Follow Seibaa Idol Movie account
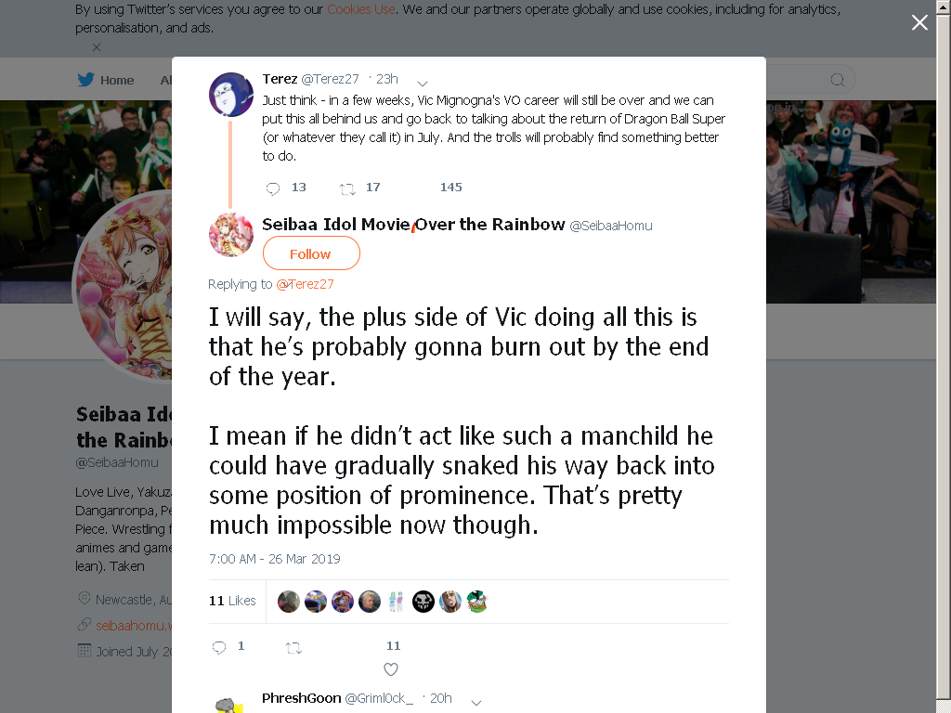Viewport: 951px width, 713px height. coord(311,253)
